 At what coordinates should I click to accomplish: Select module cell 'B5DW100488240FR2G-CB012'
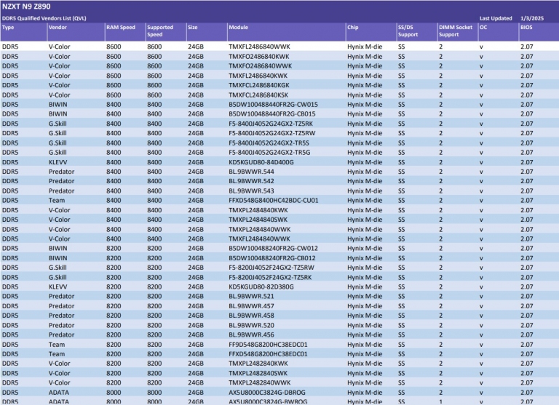(x=272, y=258)
